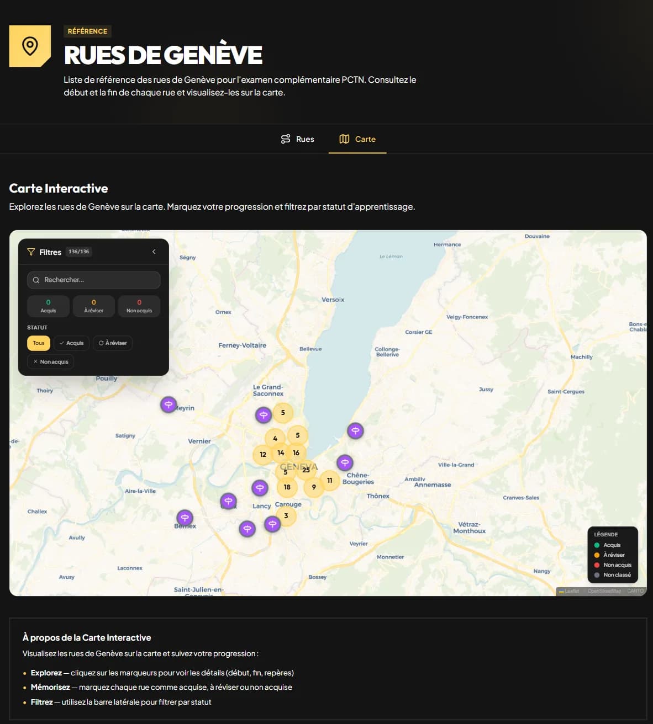Click the purple marker below Le Grand-Saconnex

coord(264,414)
